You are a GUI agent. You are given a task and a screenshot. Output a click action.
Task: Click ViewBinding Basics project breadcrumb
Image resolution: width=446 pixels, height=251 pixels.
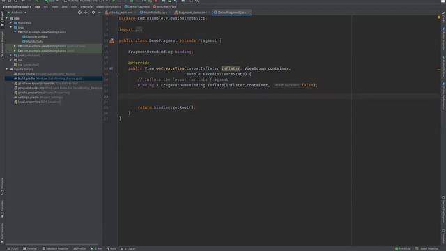tap(17, 6)
